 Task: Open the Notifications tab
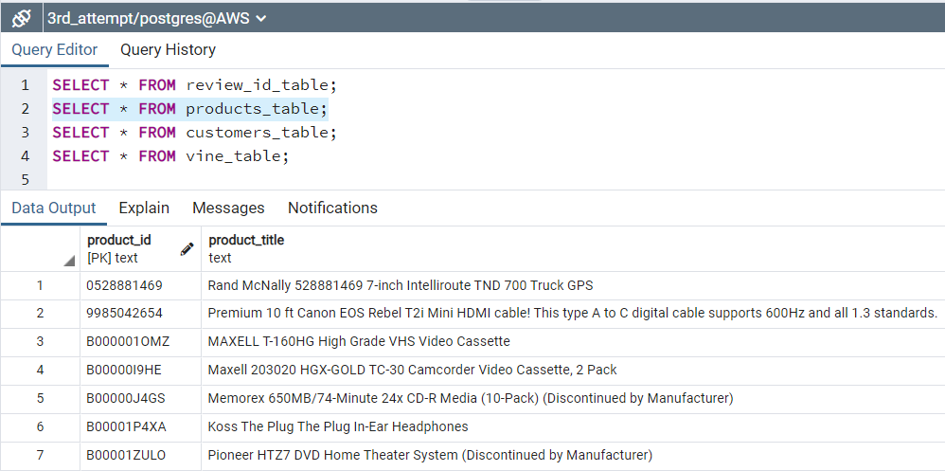[332, 208]
